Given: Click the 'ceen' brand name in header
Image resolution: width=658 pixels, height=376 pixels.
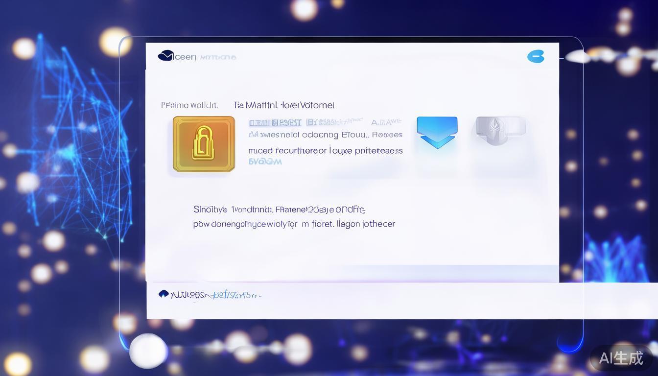Looking at the screenshot, I should point(185,57).
